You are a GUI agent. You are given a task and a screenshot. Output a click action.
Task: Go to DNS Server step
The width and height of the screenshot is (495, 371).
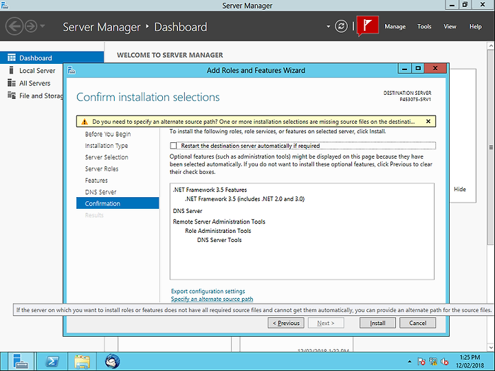[x=100, y=192]
